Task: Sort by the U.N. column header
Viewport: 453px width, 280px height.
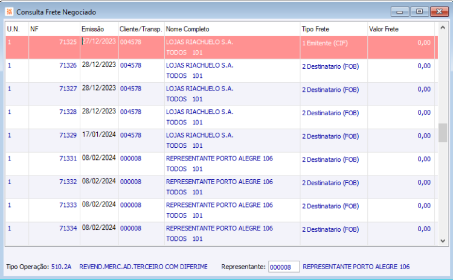Action: pos(17,29)
